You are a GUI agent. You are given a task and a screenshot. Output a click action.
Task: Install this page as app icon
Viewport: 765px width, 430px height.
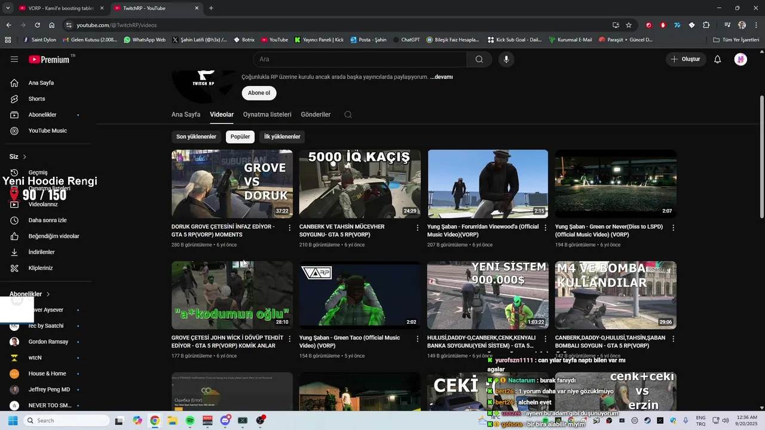coord(616,25)
